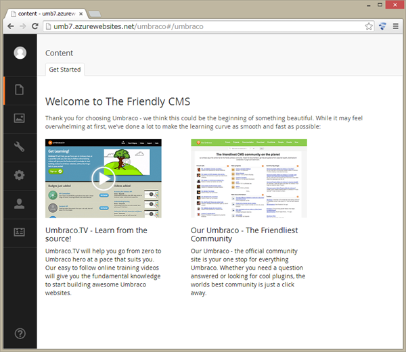
Task: Open the Content section in sidebar
Action: tap(20, 90)
